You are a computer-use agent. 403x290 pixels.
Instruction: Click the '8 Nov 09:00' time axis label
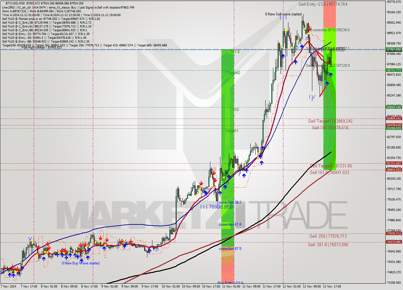pos(69,287)
